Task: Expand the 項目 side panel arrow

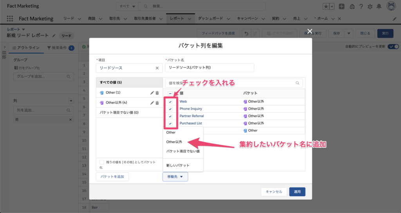Action: pyautogui.click(x=4, y=47)
